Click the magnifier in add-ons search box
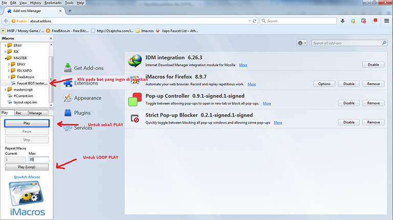 coord(384,43)
